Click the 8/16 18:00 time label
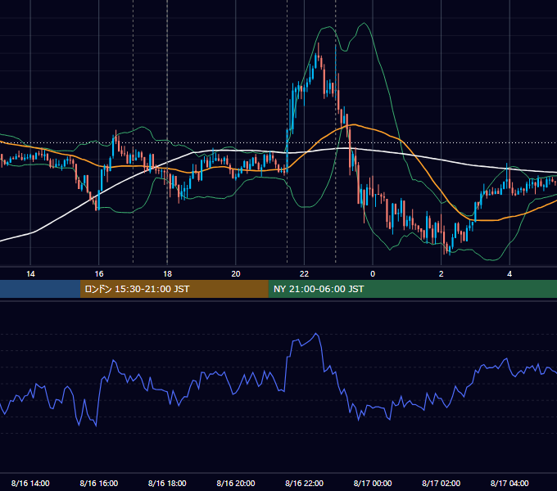The image size is (557, 491). coord(167,483)
